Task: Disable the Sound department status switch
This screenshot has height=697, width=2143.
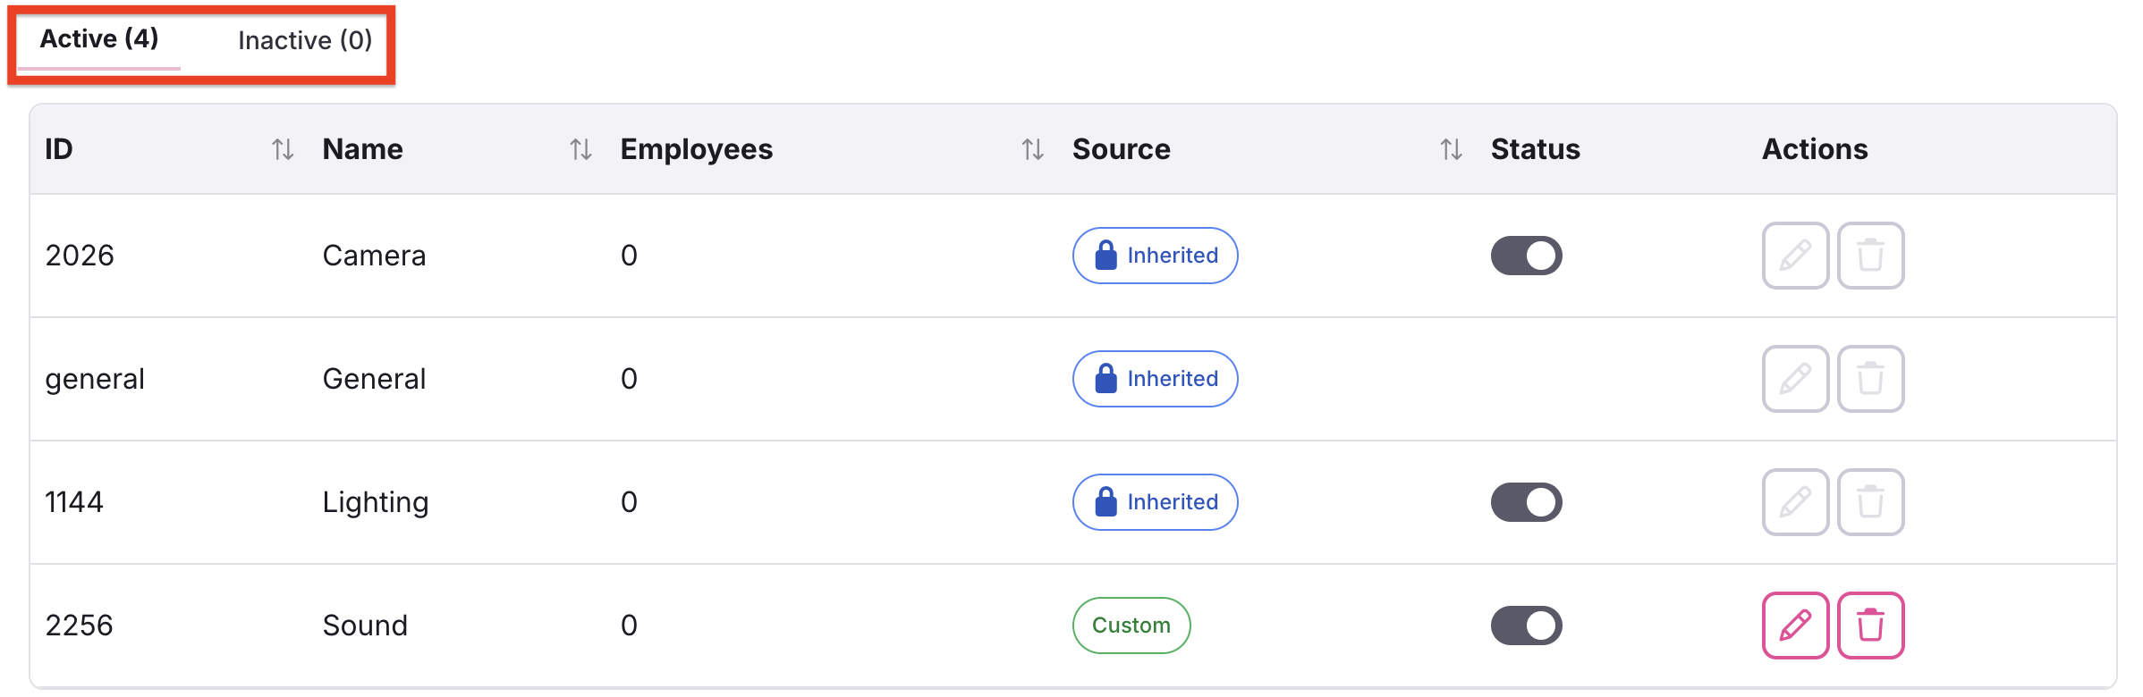Action: (x=1526, y=626)
